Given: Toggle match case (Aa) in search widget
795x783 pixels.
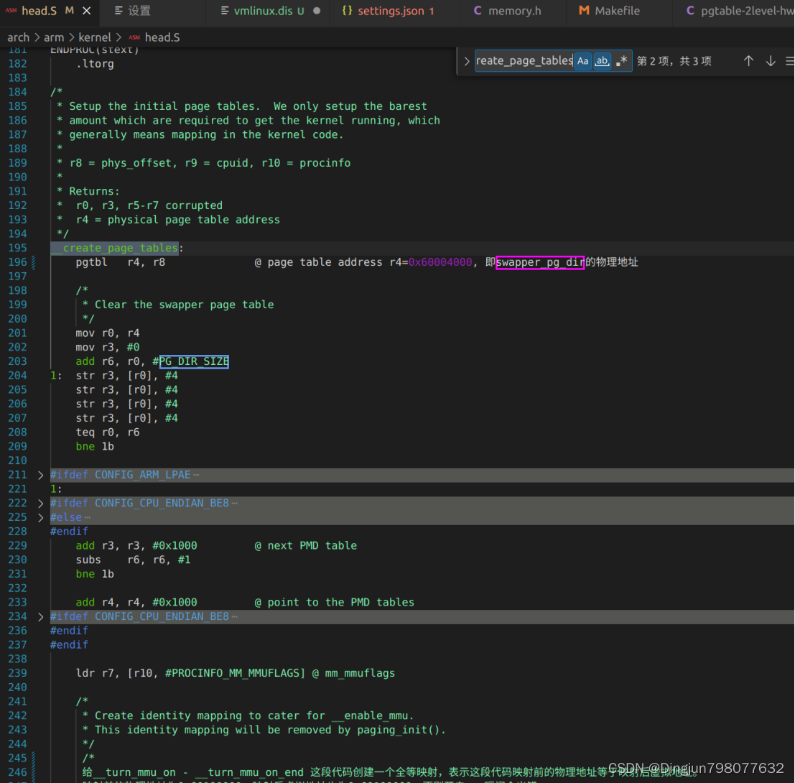Looking at the screenshot, I should tap(582, 60).
